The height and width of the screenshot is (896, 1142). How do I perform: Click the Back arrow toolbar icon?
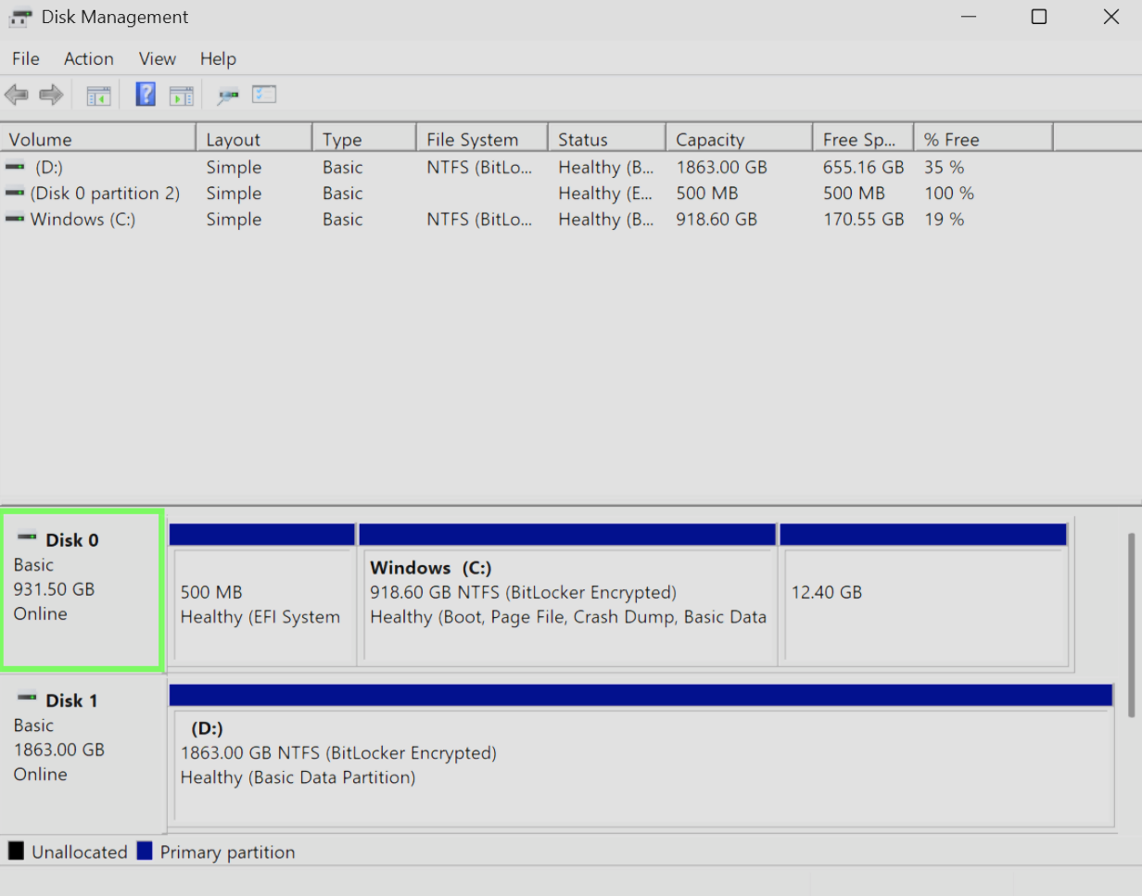pos(17,95)
